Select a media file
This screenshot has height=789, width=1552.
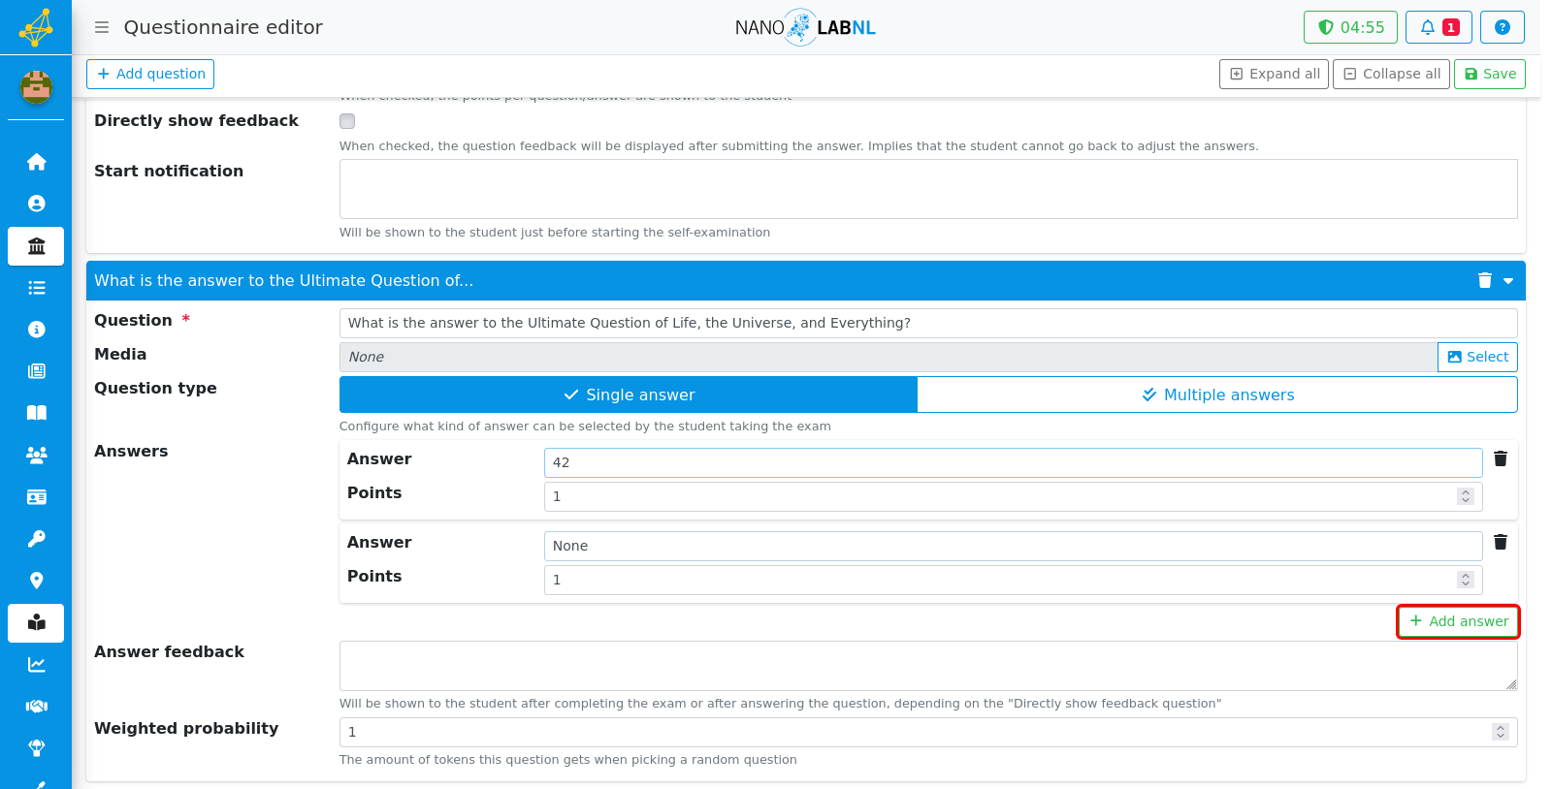(x=1477, y=357)
